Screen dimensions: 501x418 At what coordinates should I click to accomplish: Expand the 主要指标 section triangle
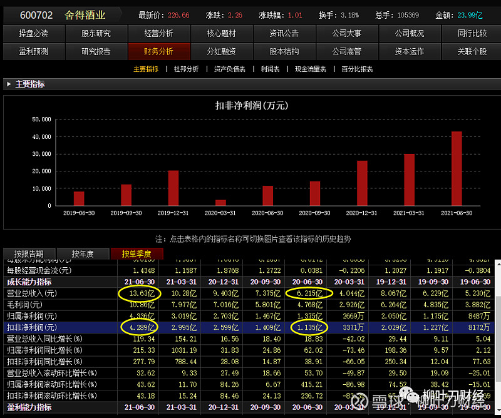coord(9,84)
